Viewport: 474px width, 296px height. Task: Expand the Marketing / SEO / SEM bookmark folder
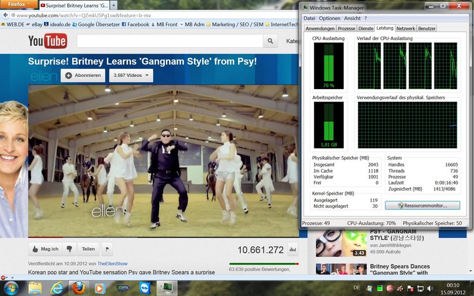[235, 24]
